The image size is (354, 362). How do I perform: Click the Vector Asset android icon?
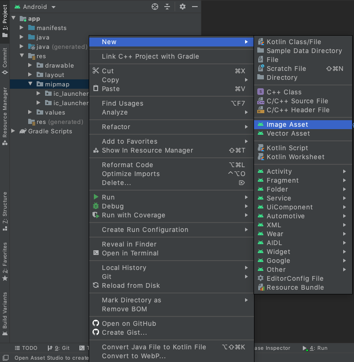pos(261,133)
